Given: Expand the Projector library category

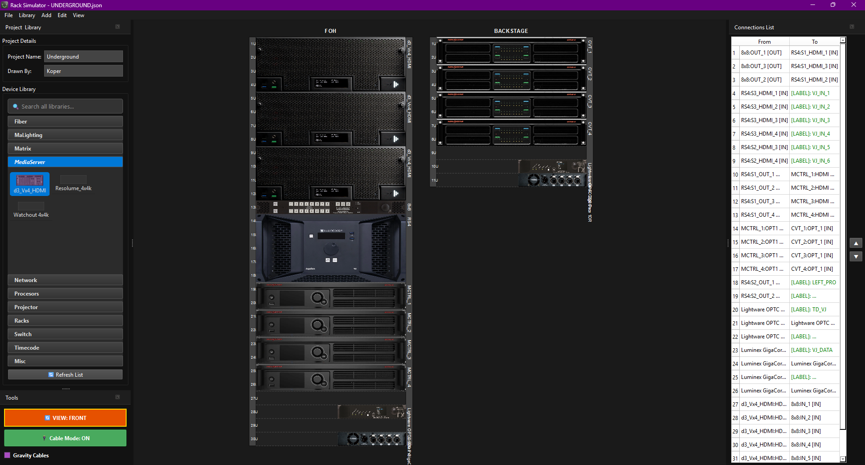Looking at the screenshot, I should [x=65, y=307].
